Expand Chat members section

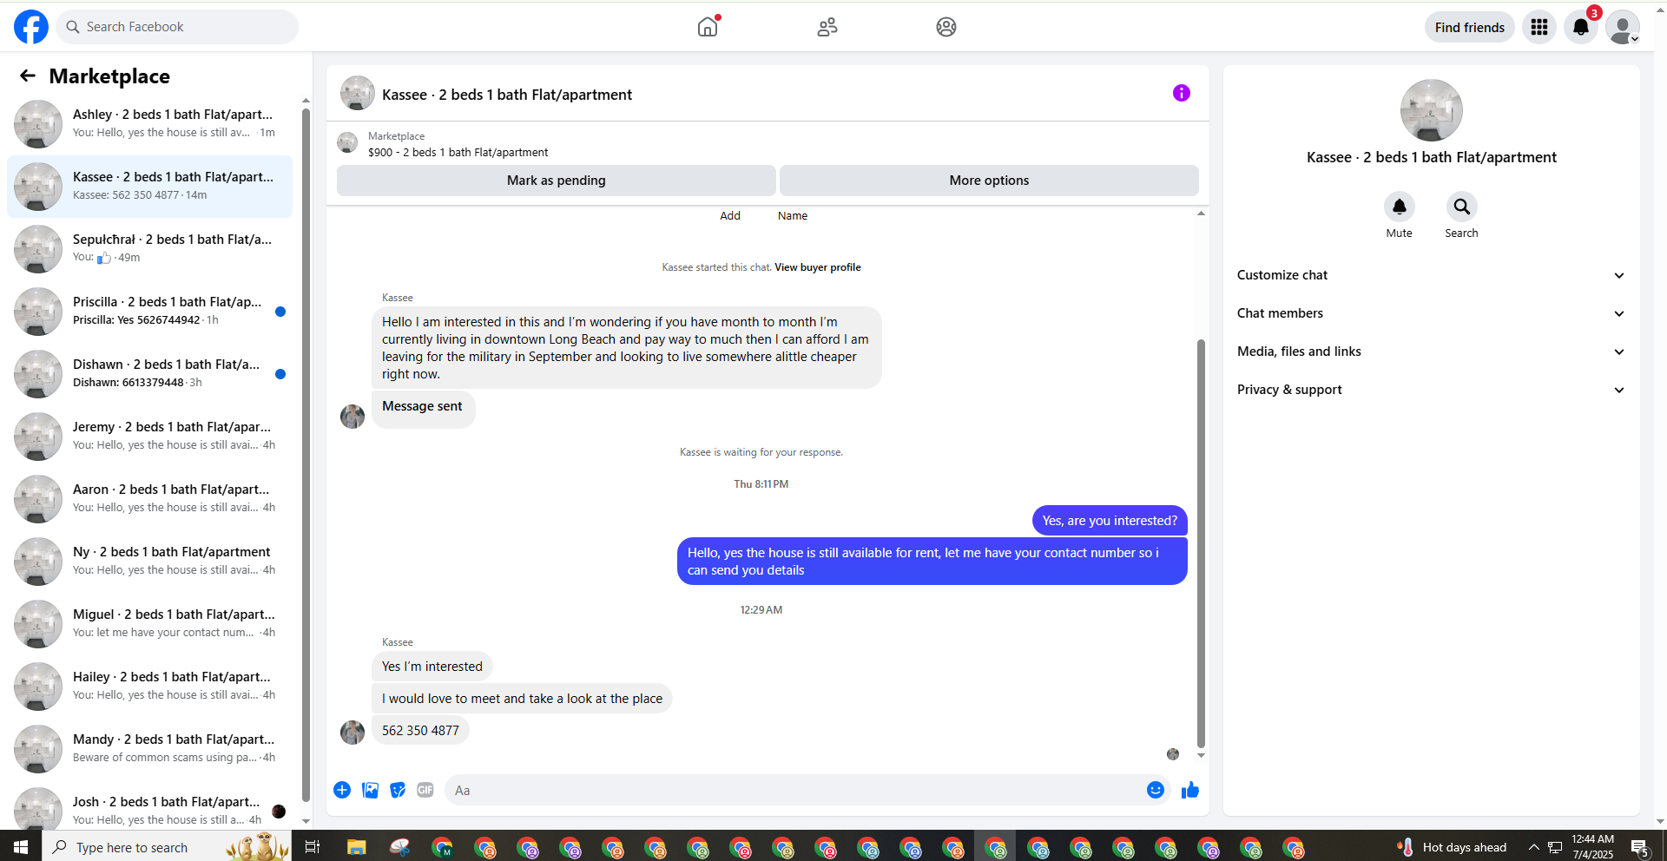pyautogui.click(x=1431, y=313)
